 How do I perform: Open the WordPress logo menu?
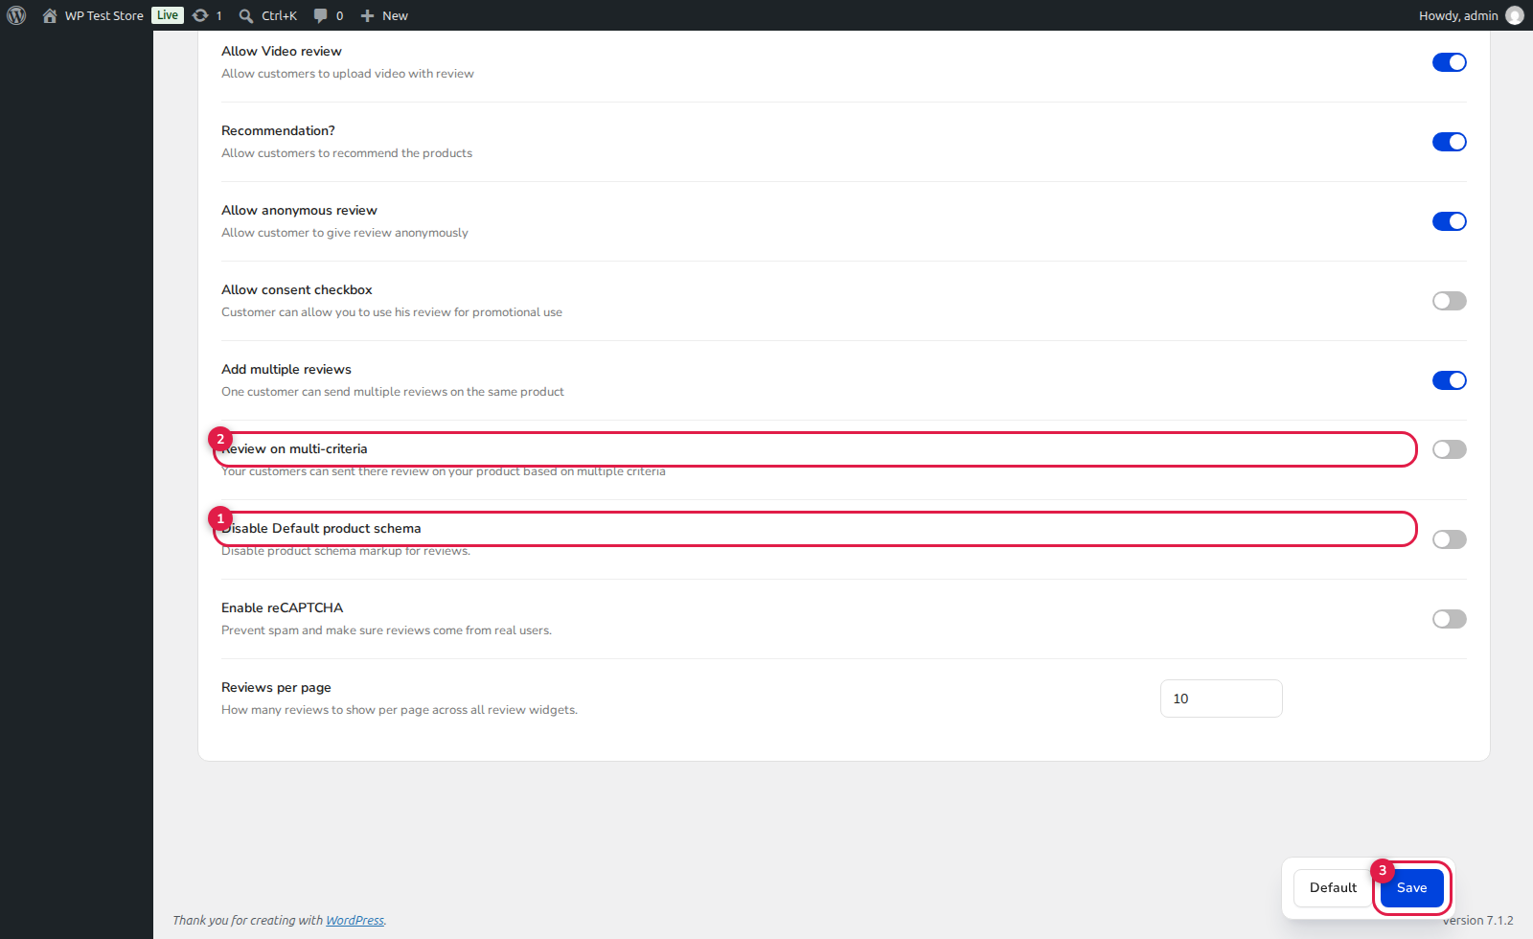pos(16,15)
